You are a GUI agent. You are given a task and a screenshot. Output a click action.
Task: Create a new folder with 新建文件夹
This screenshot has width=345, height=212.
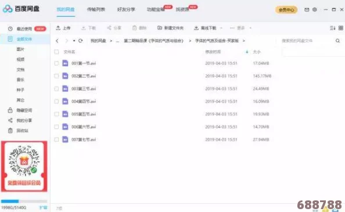point(170,28)
